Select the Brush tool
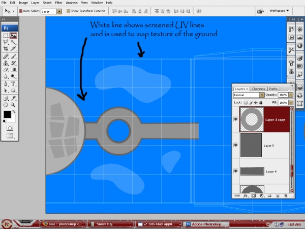Viewport: 305px width, 229px height. coord(13,56)
